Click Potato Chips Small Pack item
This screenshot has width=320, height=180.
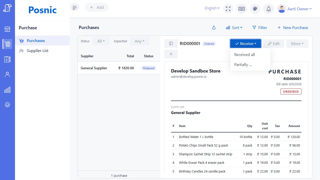pyautogui.click(x=203, y=145)
